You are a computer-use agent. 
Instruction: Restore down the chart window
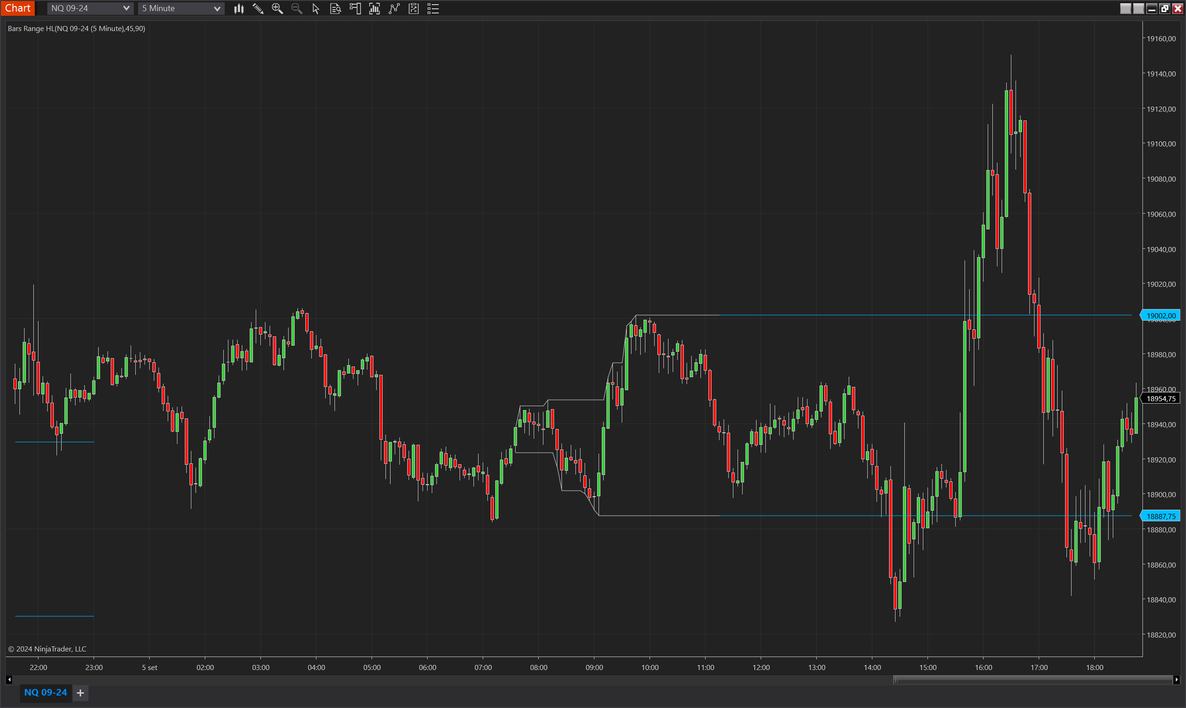(x=1164, y=9)
